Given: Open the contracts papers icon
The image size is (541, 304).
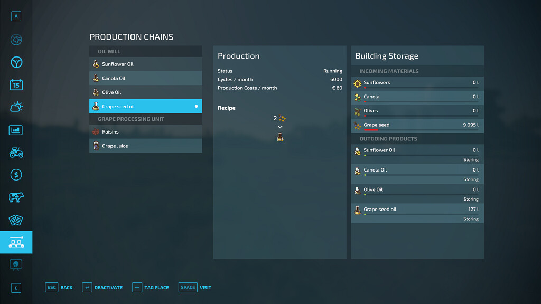Looking at the screenshot, I should 16,220.
